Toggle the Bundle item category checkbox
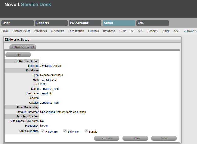197x144 pixels. click(x=86, y=131)
